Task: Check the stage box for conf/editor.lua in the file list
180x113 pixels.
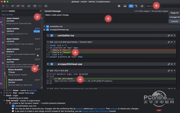Action: [44, 26]
